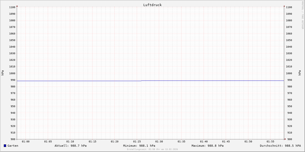Click the arrow atop the left y-axis

pyautogui.click(x=17, y=6)
